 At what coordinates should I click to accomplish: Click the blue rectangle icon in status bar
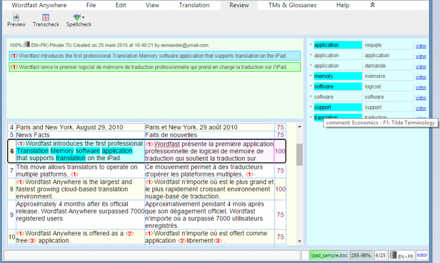click(x=422, y=255)
